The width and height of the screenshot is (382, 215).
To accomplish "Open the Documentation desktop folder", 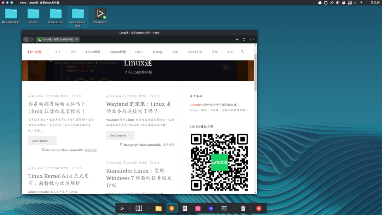I will coord(11,16).
